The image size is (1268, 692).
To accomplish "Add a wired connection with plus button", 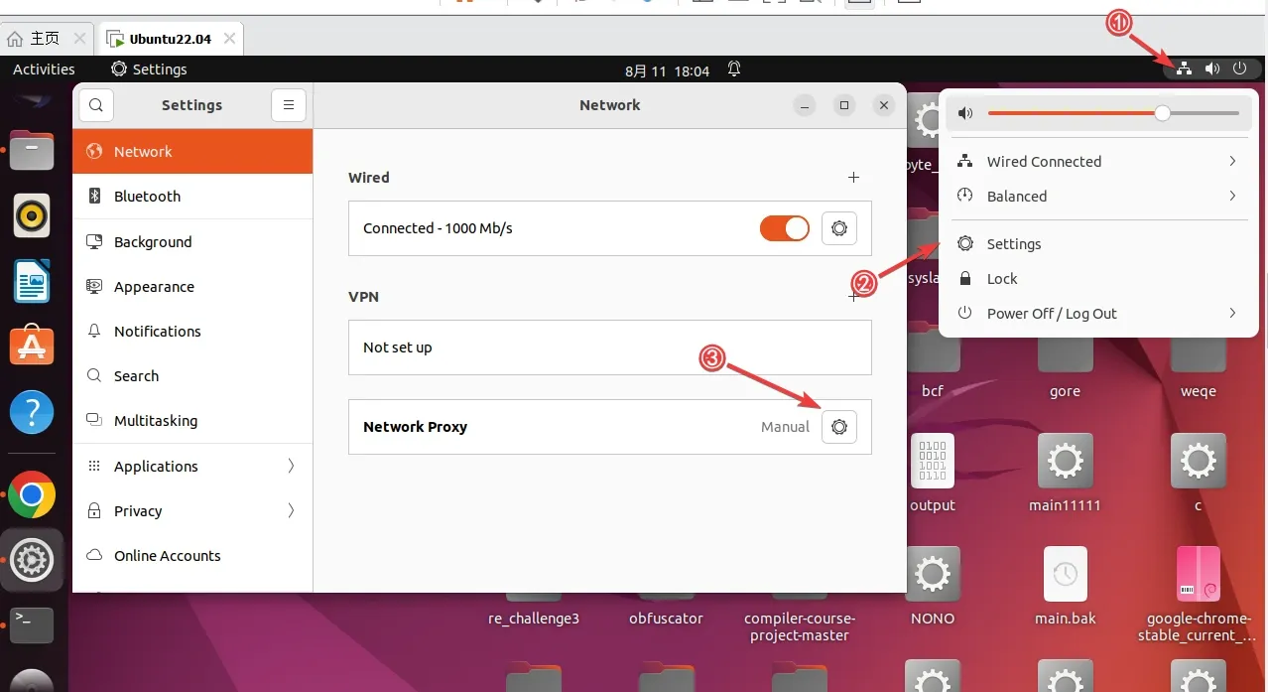I will pyautogui.click(x=853, y=178).
